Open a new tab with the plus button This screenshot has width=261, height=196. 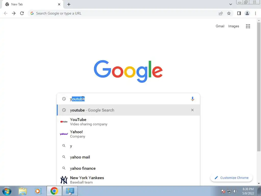69,4
